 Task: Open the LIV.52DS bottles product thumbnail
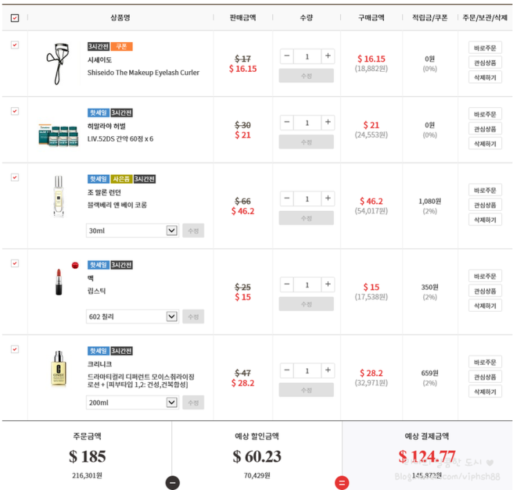(58, 135)
